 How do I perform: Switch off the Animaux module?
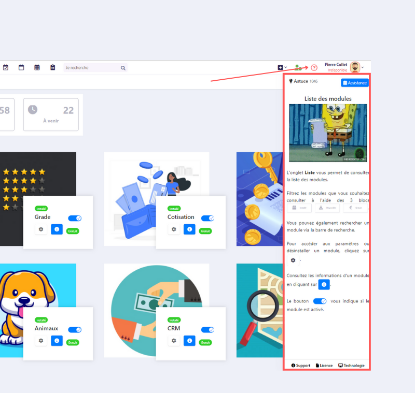coord(75,329)
